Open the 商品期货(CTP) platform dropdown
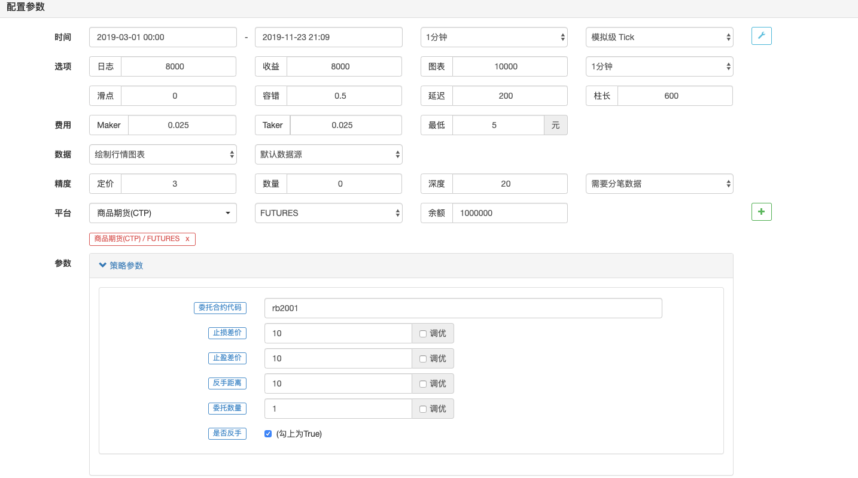 coord(163,213)
